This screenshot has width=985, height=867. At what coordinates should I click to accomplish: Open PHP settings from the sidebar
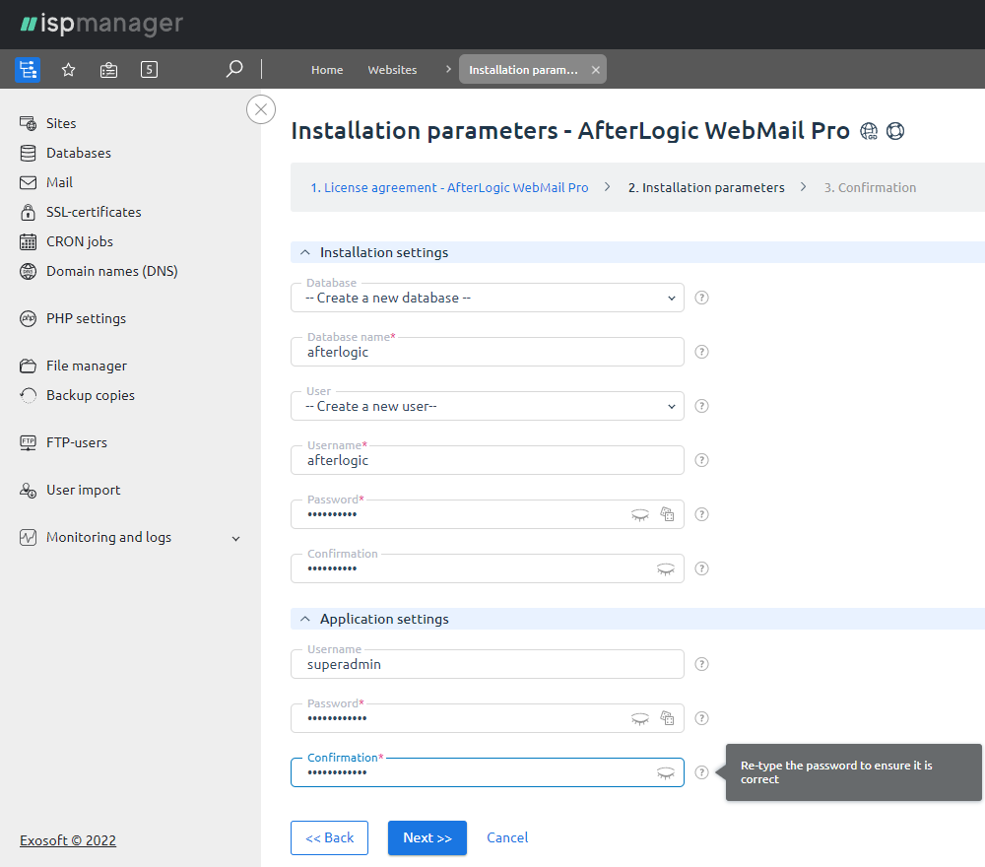click(86, 318)
